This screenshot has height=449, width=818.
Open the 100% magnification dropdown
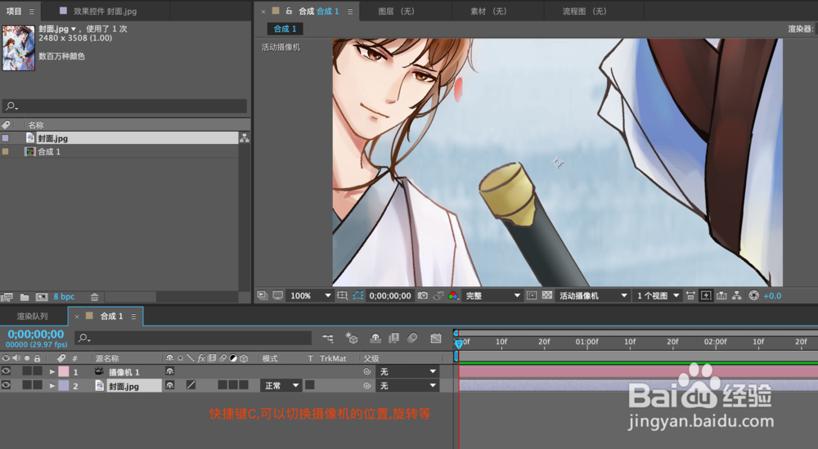pyautogui.click(x=310, y=296)
